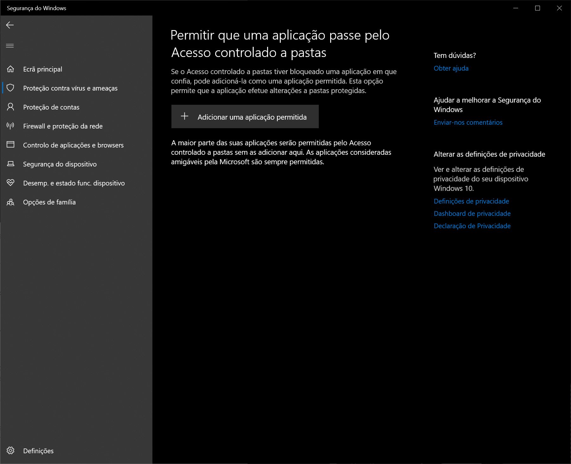Click the settings gear icon
The image size is (571, 464).
tap(10, 450)
